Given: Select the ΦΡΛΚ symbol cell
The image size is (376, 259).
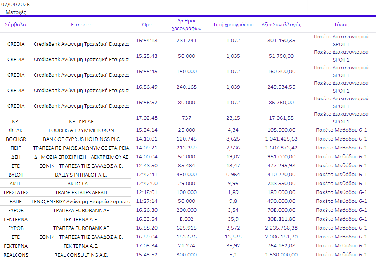Looking at the screenshot, I should (x=16, y=130).
